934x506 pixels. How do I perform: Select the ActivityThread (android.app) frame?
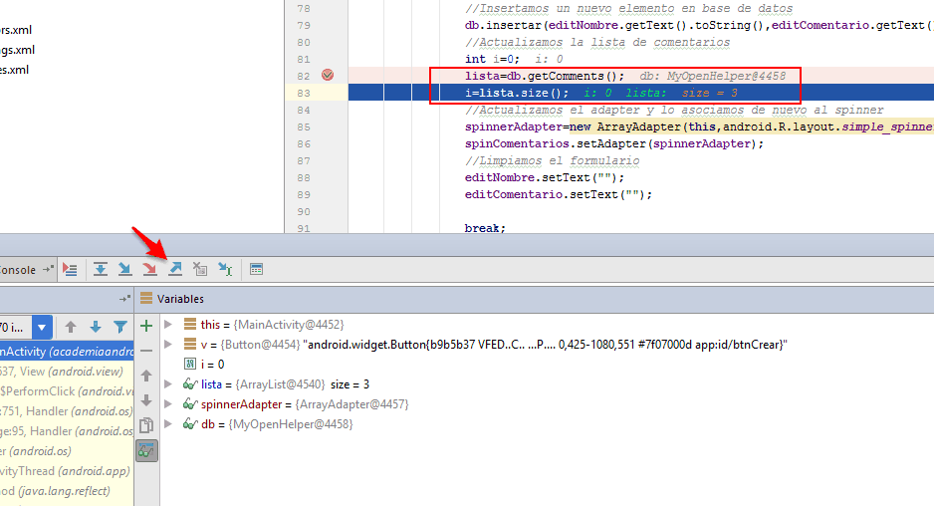tap(67, 471)
